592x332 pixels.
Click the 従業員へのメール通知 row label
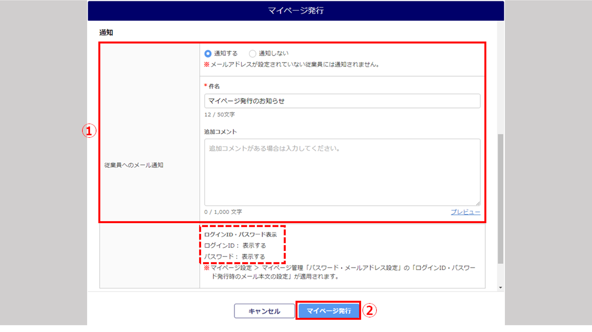(133, 165)
